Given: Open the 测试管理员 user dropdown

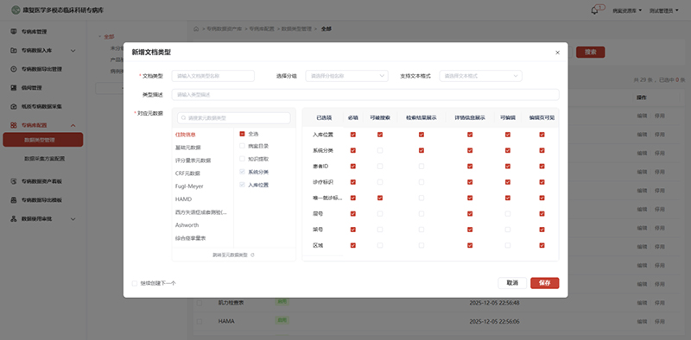Looking at the screenshot, I should point(663,10).
